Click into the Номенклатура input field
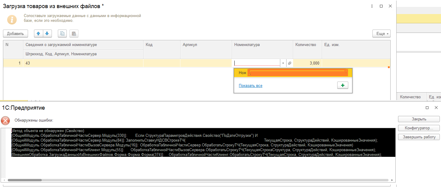The height and width of the screenshot is (187, 441). click(x=257, y=63)
